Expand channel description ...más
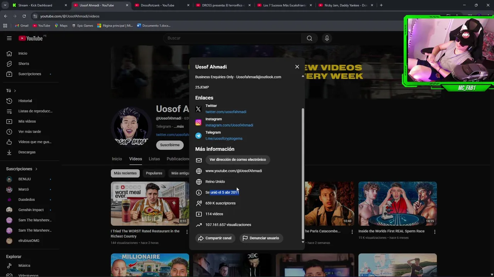 (x=179, y=127)
